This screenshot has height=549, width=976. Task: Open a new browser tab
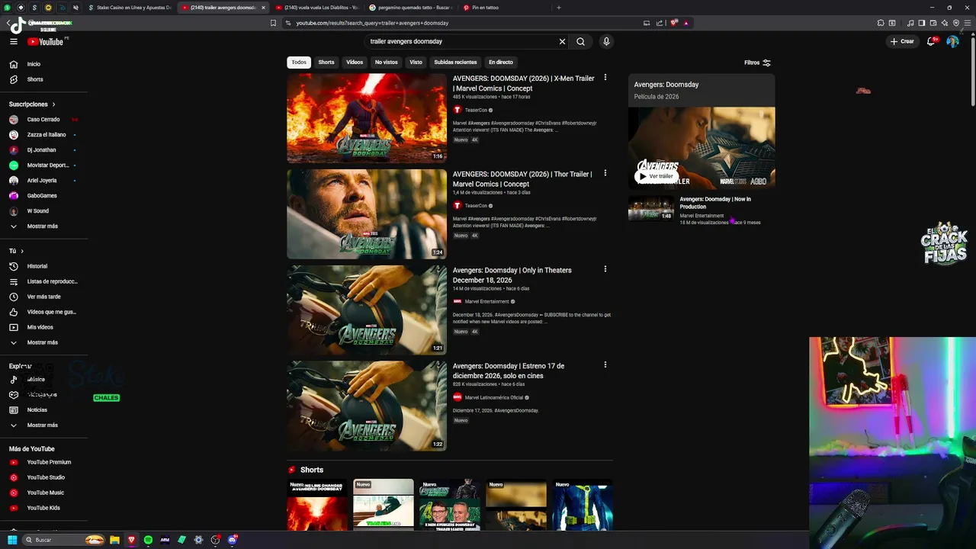click(x=559, y=8)
